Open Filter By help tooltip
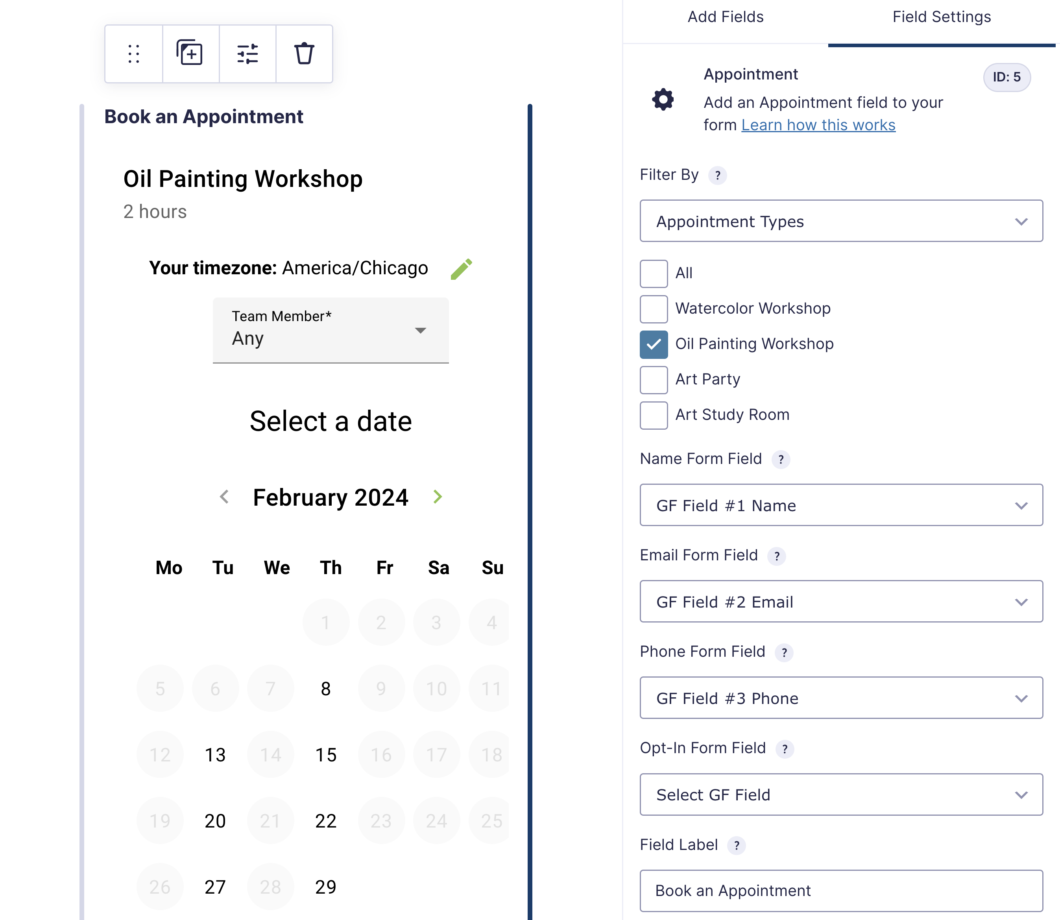This screenshot has height=920, width=1060. click(x=717, y=176)
